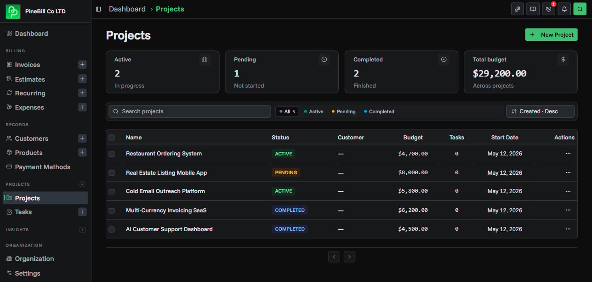Filter projects by All tab
Screen dimensions: 592x282
tap(287, 111)
